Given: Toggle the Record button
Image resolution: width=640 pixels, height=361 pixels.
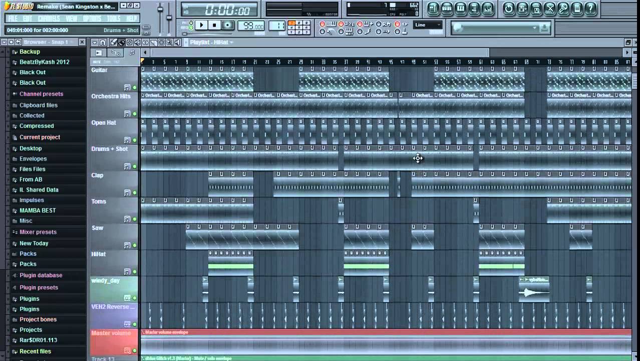Looking at the screenshot, I should (x=228, y=25).
